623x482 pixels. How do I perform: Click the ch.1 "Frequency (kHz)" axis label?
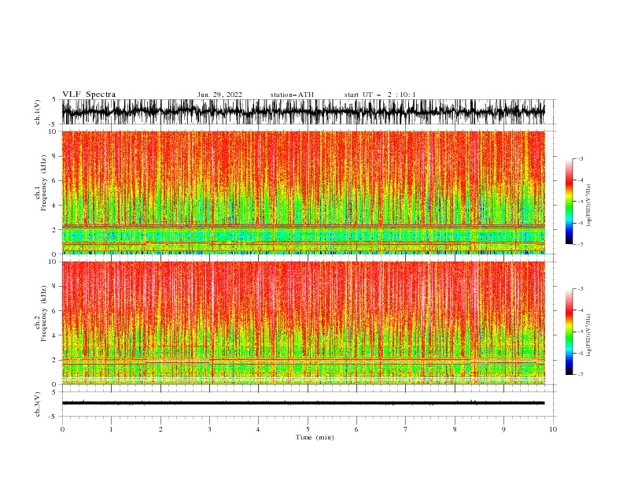pyautogui.click(x=44, y=183)
